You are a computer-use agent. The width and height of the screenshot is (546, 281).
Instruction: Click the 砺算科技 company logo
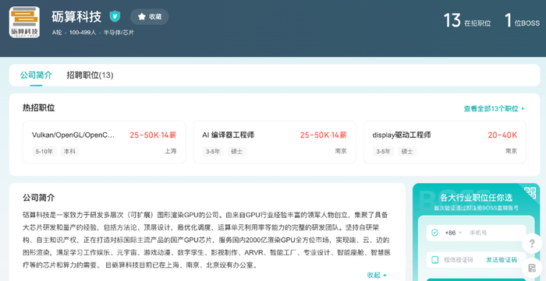tap(24, 23)
